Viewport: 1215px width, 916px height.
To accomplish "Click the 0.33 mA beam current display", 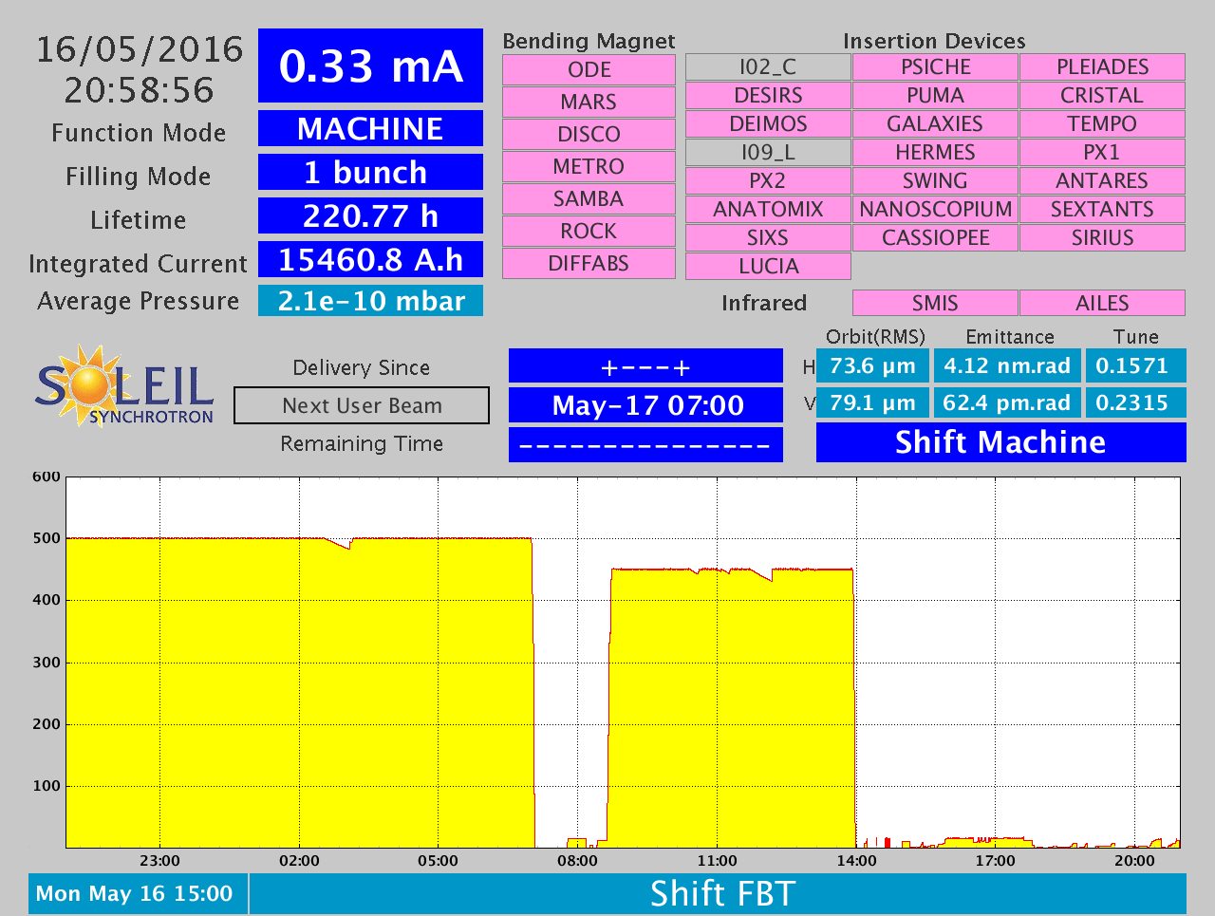I will 370,65.
